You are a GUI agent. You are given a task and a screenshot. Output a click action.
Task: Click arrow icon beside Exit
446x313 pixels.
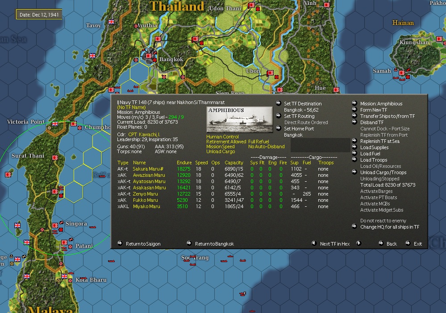coord(408,244)
